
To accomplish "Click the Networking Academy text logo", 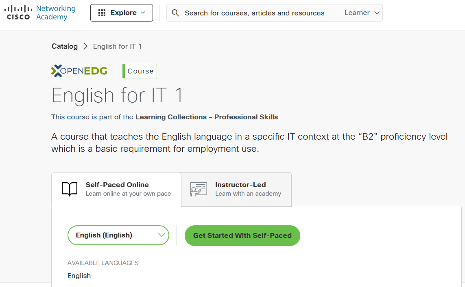I will (x=55, y=12).
